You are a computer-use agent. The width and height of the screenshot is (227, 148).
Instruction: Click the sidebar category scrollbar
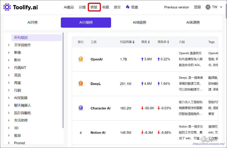[63, 80]
